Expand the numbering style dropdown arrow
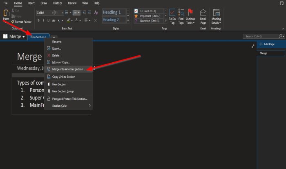The height and width of the screenshot is (169, 286). pos(78,13)
